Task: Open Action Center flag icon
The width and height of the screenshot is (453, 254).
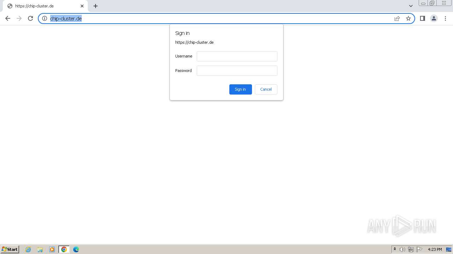Action: coord(419,249)
